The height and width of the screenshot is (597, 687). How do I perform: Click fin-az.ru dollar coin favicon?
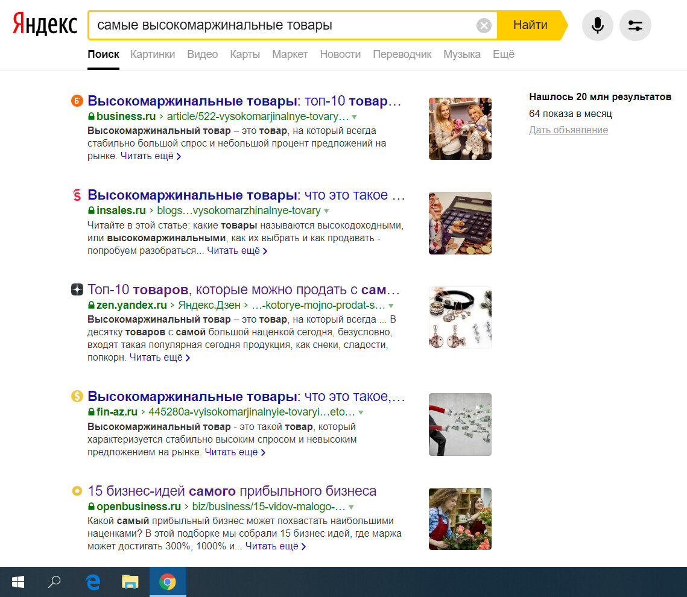click(x=77, y=396)
